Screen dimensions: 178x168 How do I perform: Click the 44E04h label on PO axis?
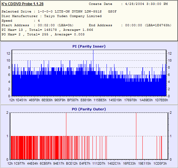point(33,163)
